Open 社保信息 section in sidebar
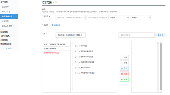This screenshot has width=170, height=95. 4,32
